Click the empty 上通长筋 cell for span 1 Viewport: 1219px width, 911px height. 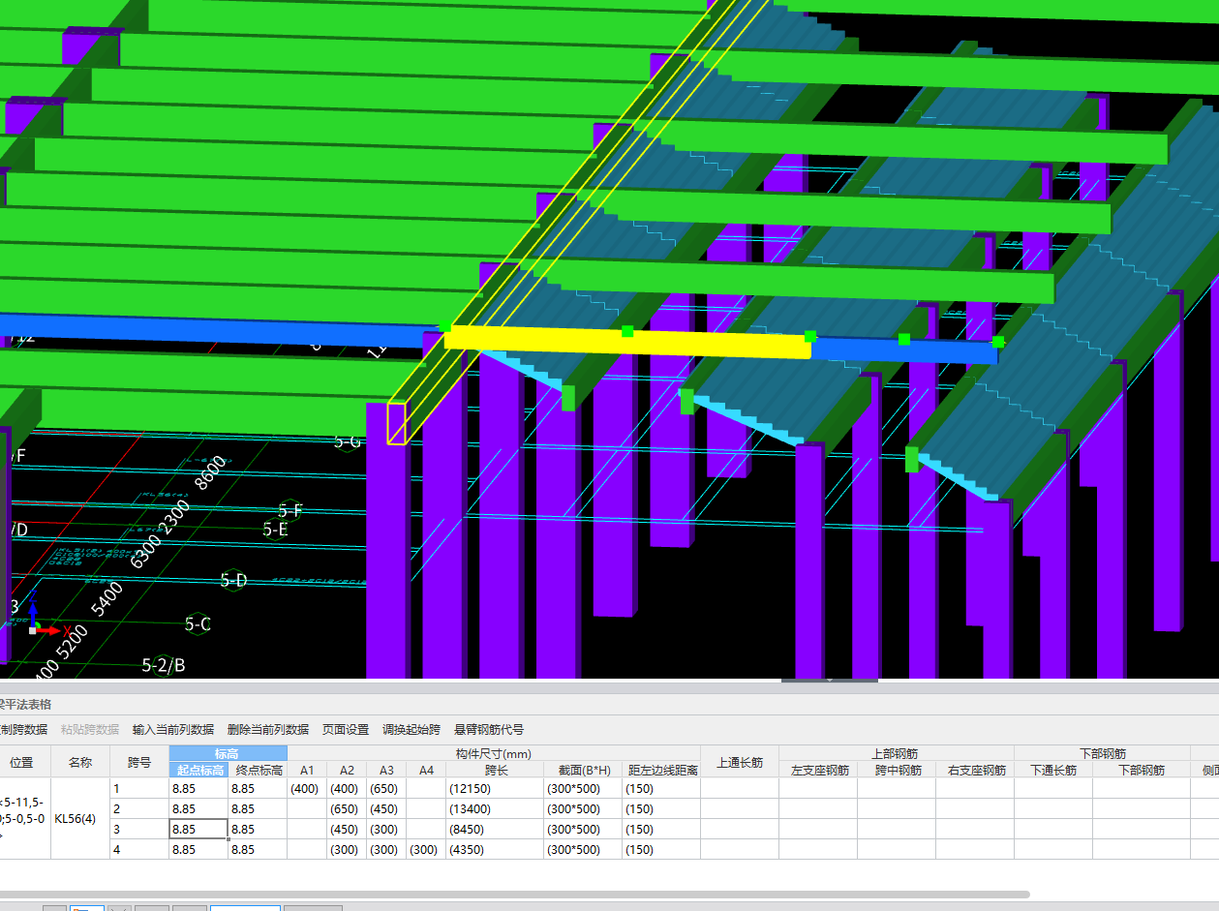740,788
